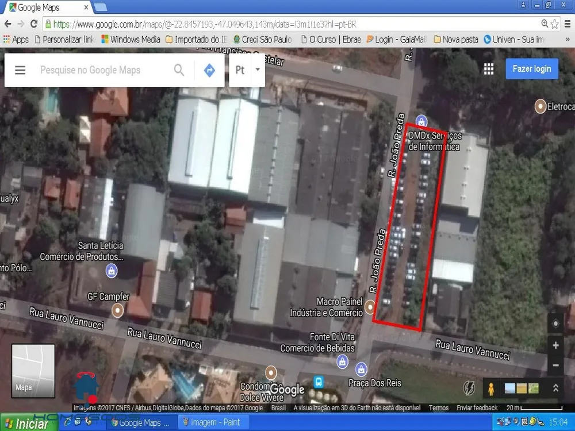
Task: Show more bookmarks with the chevron
Action: 568,39
